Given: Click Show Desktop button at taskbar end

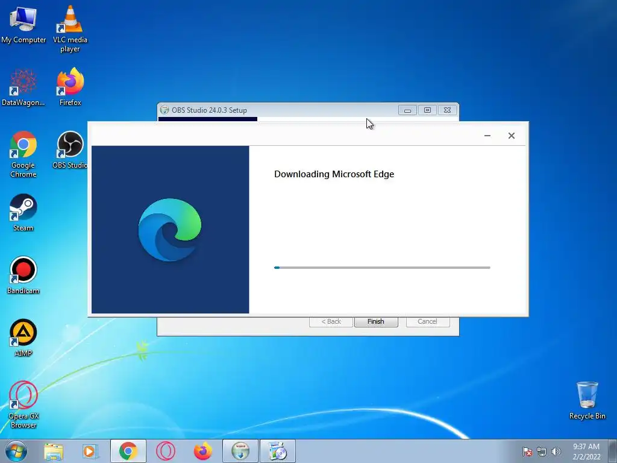Looking at the screenshot, I should pos(613,451).
